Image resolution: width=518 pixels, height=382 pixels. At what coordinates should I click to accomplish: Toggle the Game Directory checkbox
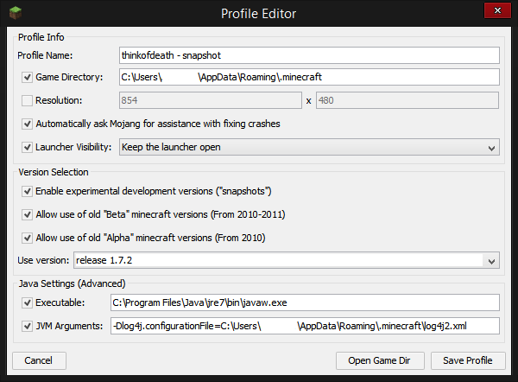(28, 77)
